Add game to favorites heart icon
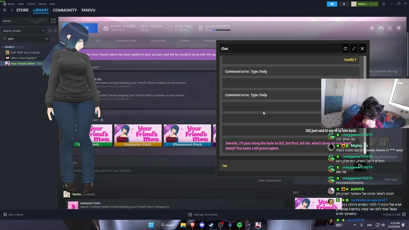Screen dimensions: 409x230 pyautogui.click(x=399, y=28)
